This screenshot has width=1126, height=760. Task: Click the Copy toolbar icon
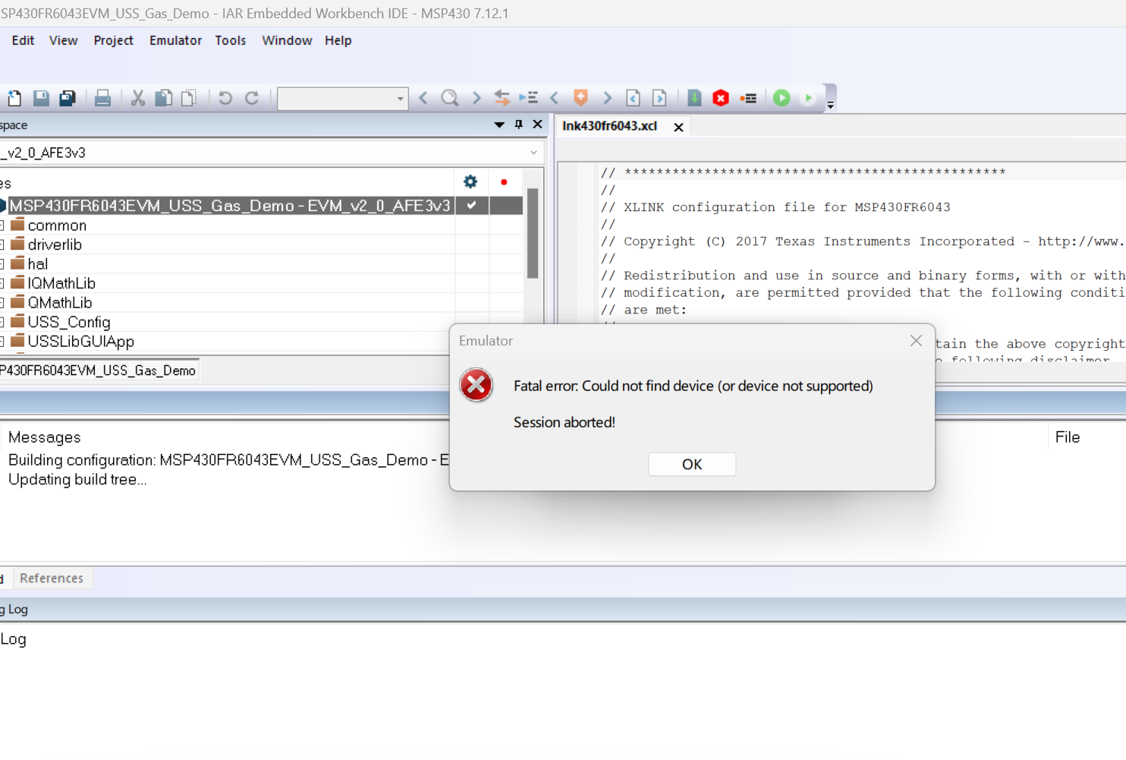click(163, 98)
